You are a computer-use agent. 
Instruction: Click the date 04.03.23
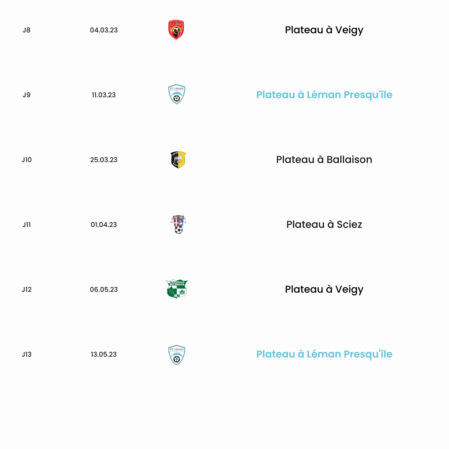coord(104,30)
